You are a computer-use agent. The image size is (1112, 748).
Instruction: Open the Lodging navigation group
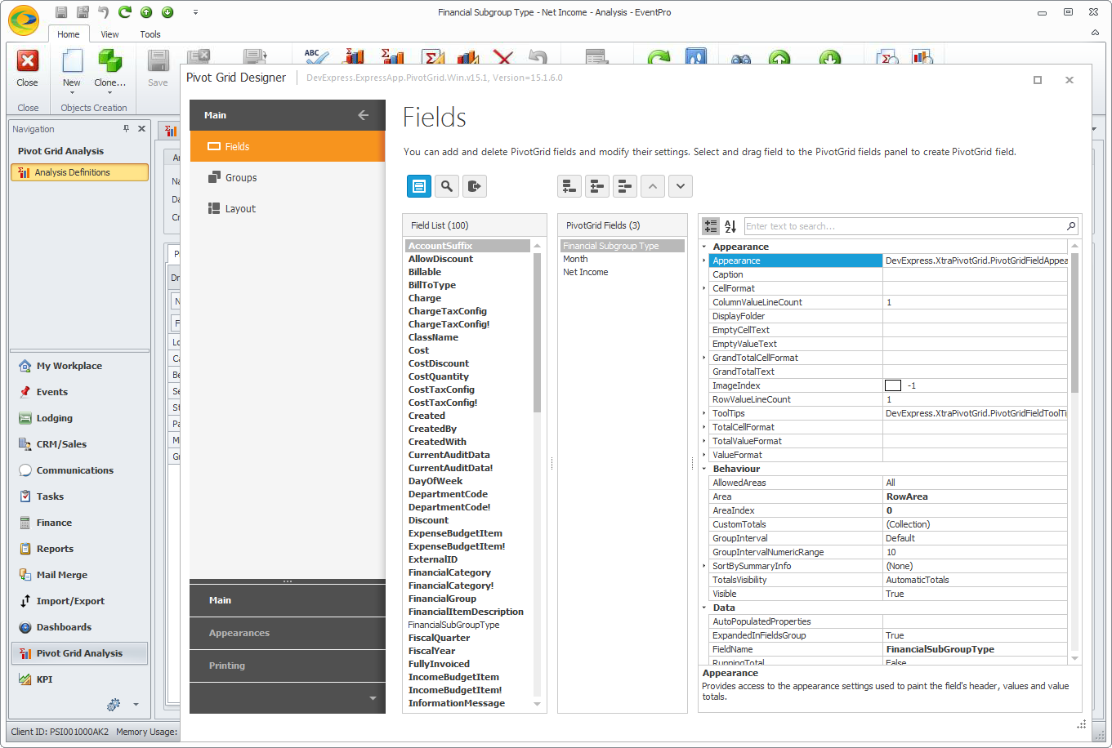pos(55,418)
